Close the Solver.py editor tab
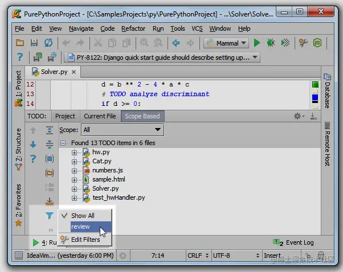Viewport: 343px width, 272px height. point(73,72)
